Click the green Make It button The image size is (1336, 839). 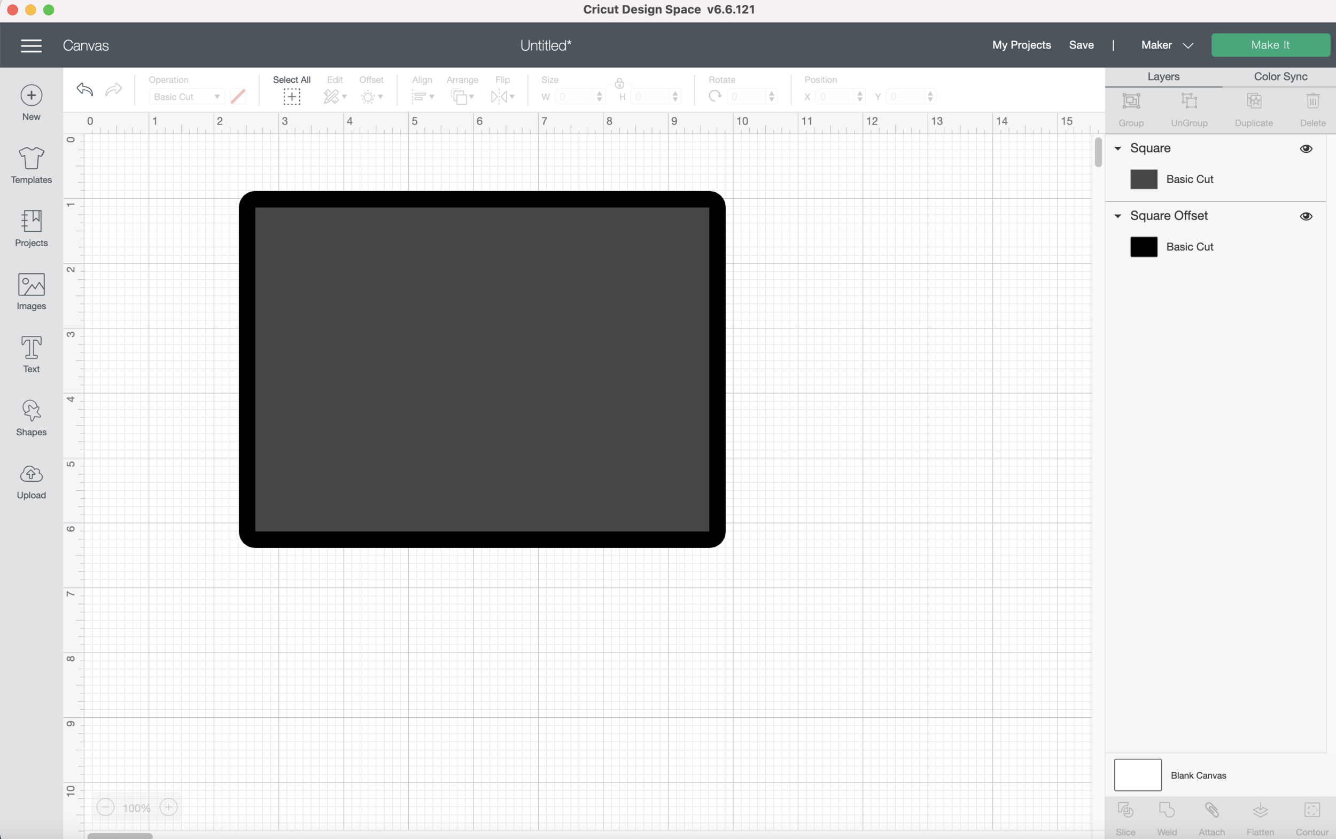pos(1270,45)
